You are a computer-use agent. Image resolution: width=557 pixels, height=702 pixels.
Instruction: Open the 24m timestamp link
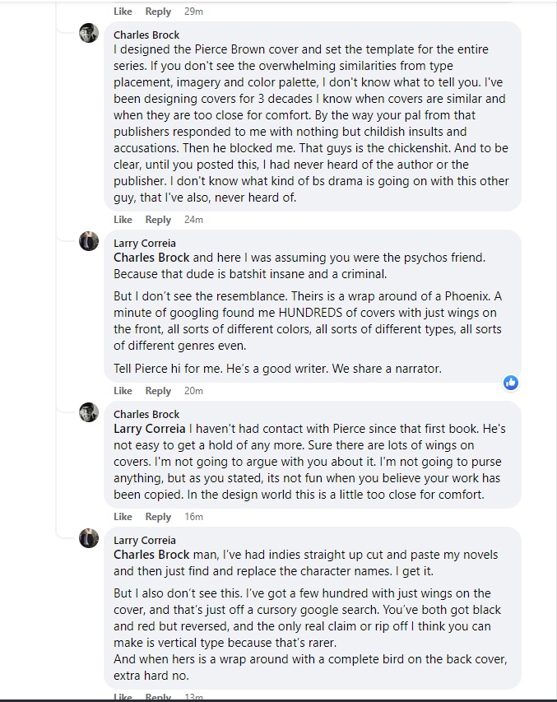[x=193, y=220]
